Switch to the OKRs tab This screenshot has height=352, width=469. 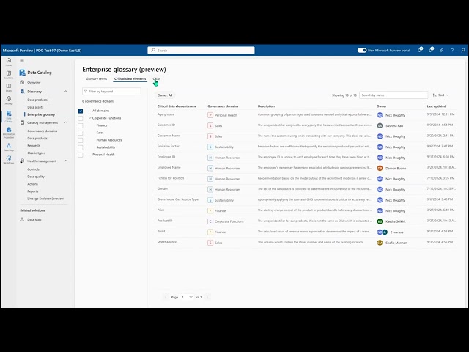pos(157,78)
